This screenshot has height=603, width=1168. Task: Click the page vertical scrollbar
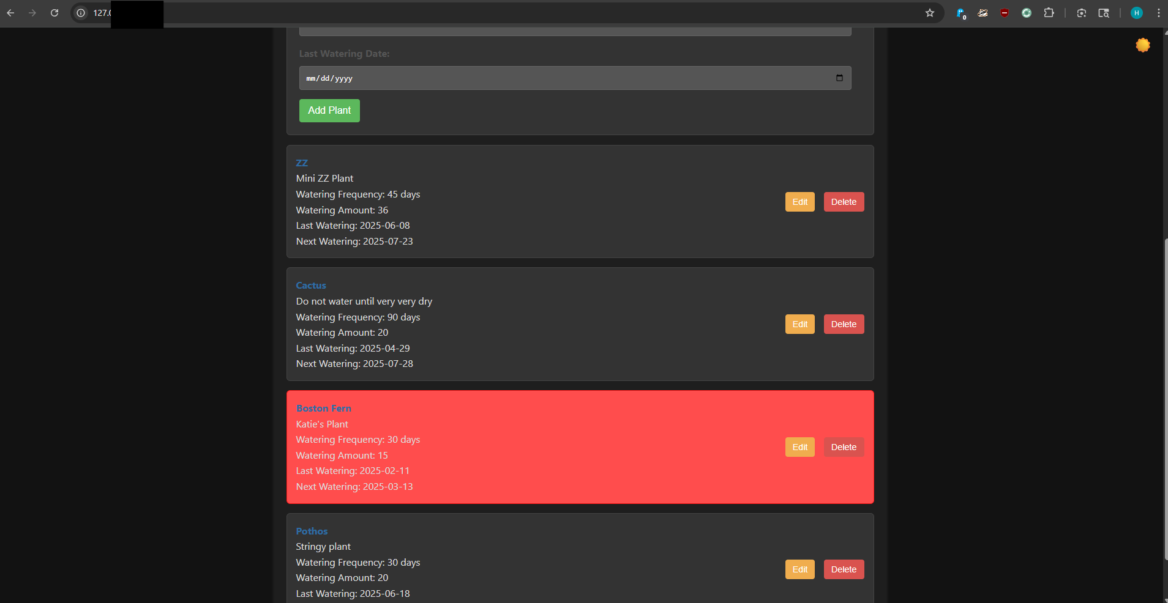1165,398
